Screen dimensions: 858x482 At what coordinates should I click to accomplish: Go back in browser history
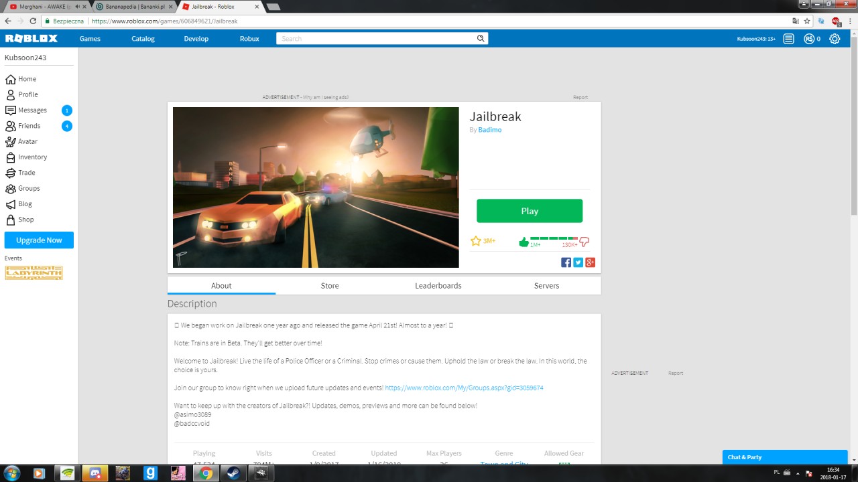coord(7,21)
